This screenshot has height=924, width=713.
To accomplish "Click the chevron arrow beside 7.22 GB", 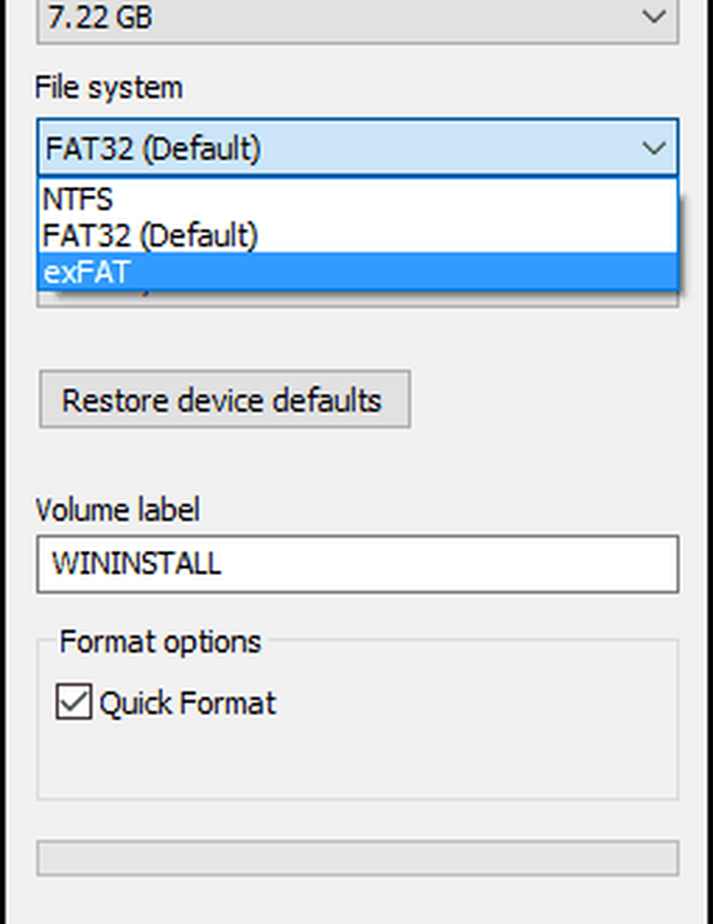I will point(654,17).
